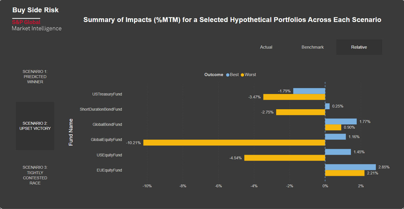Select Scenario 3: Tightly Contested Race

pyautogui.click(x=35, y=175)
